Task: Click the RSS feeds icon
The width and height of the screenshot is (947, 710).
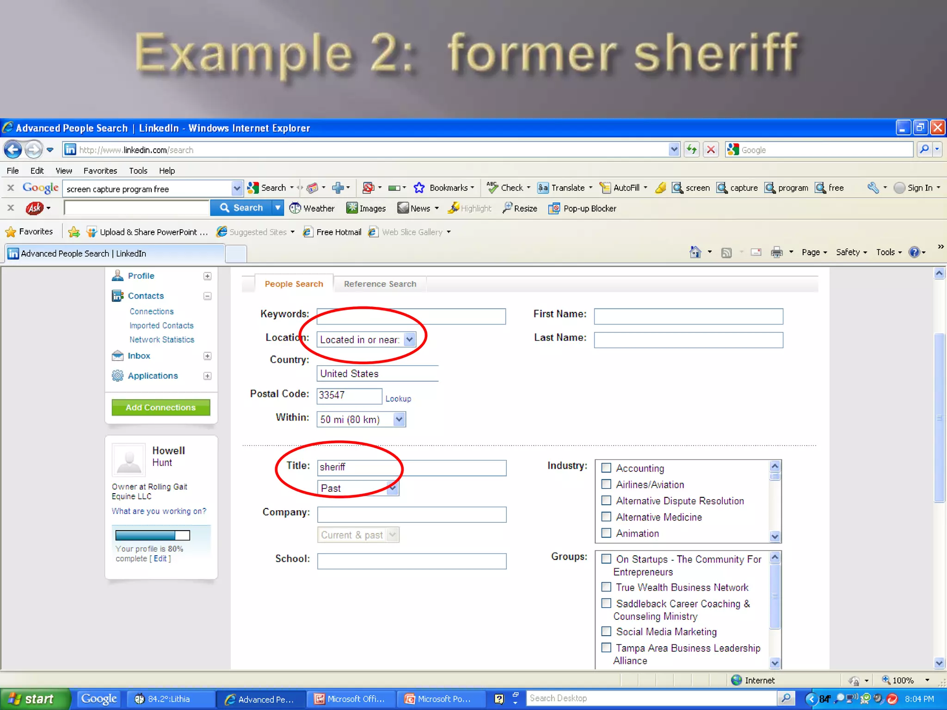Action: tap(726, 252)
